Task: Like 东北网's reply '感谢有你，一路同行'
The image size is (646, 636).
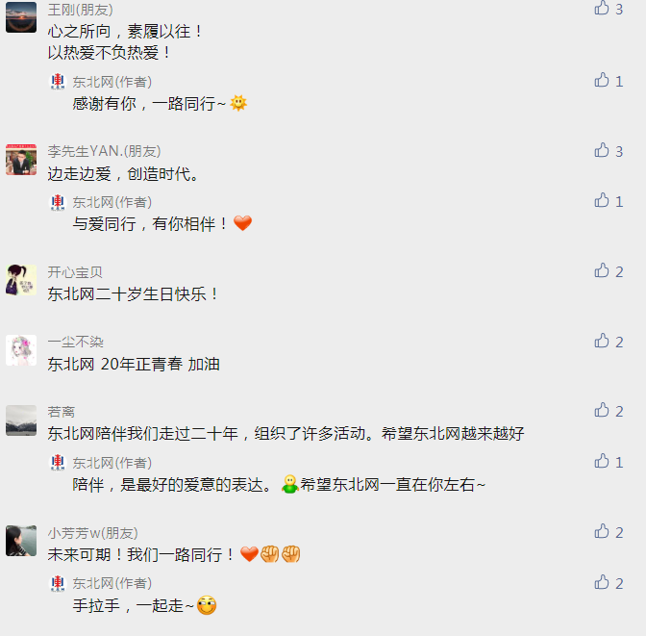Action: tap(602, 80)
